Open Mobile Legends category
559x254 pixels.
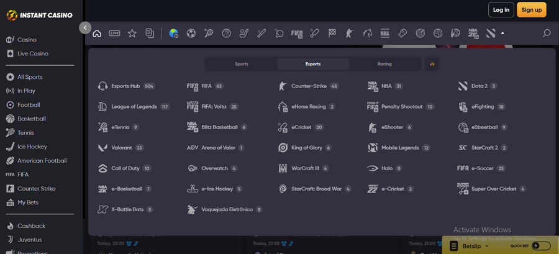click(399, 148)
